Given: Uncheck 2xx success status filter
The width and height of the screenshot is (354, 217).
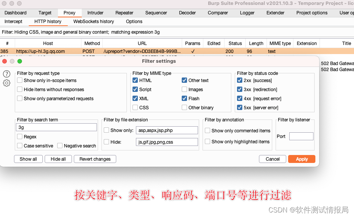Looking at the screenshot, I should click(x=240, y=80).
